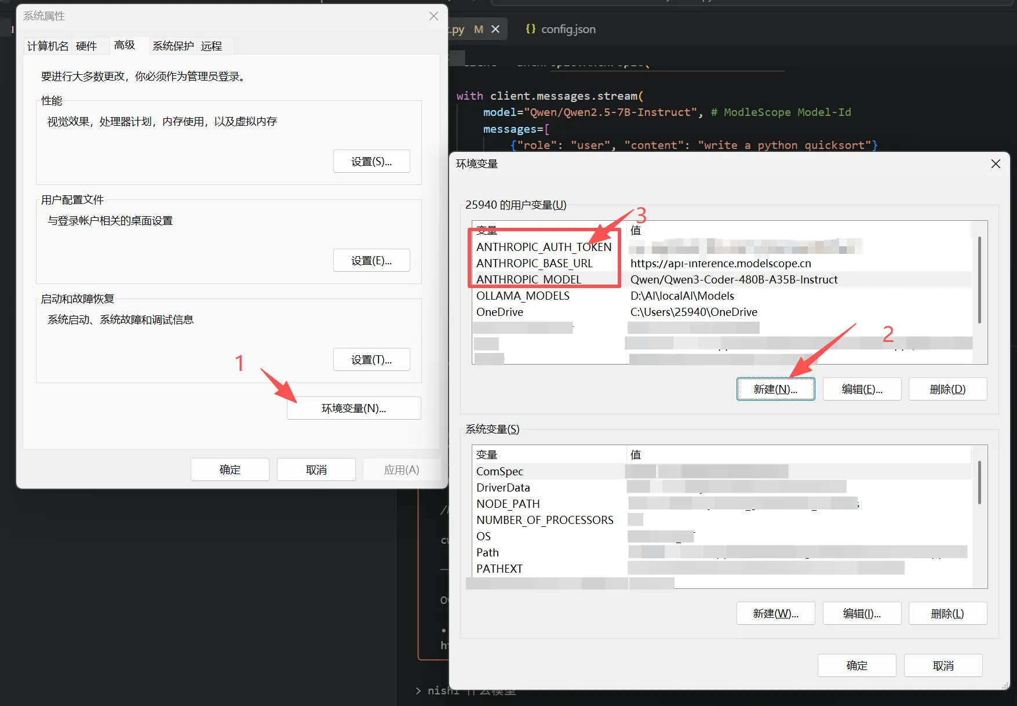The height and width of the screenshot is (706, 1017).
Task: Create a user variable with 新建(N)...
Action: (775, 389)
